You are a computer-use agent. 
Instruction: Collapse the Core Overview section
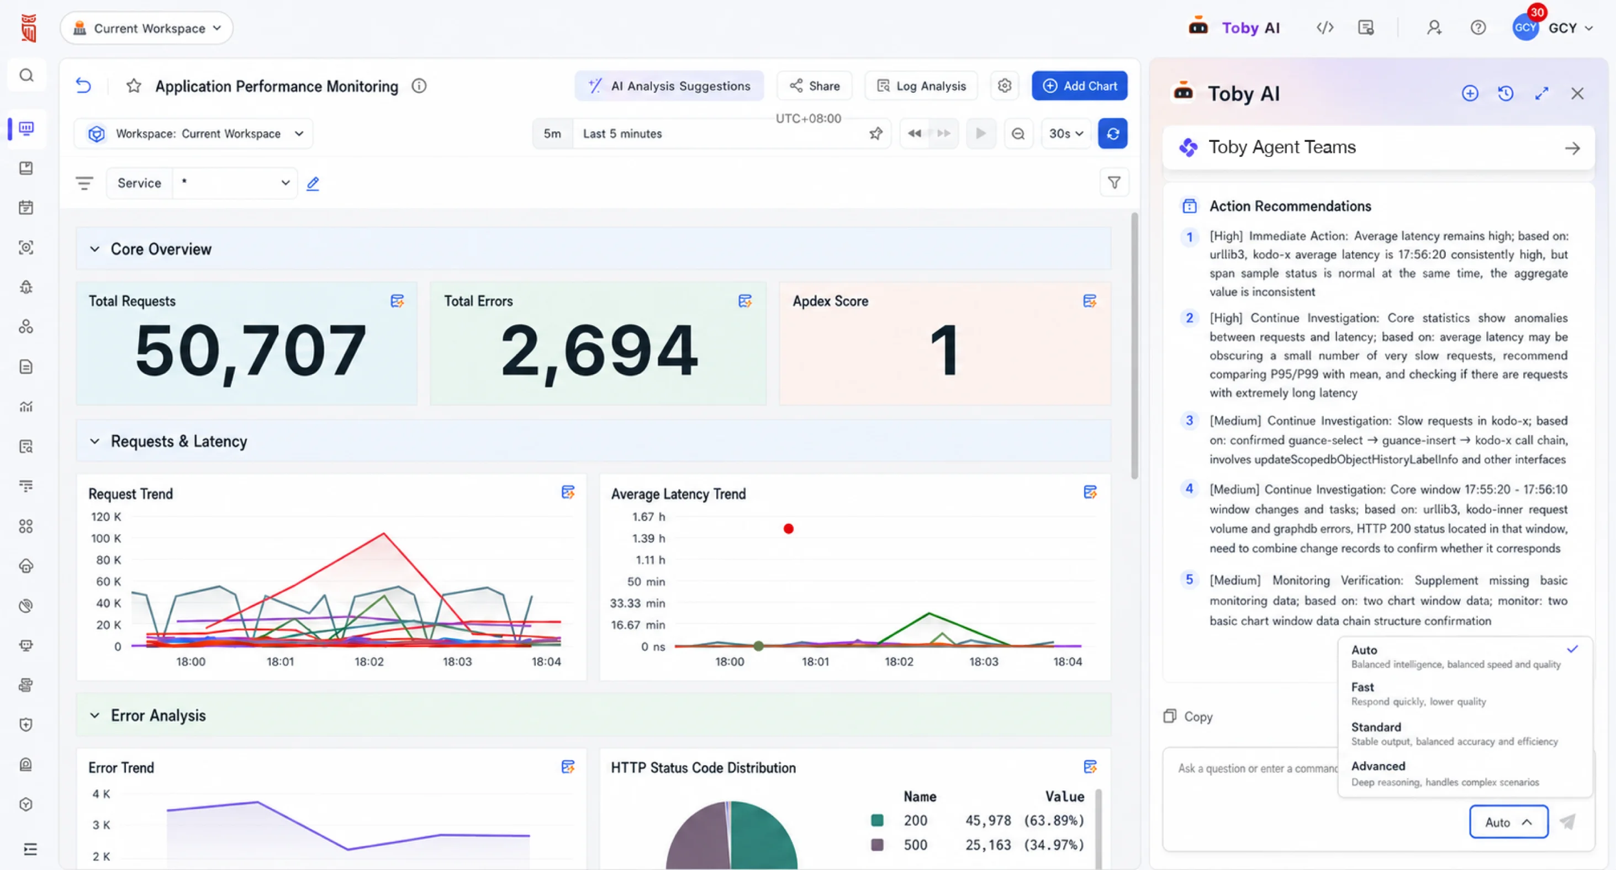coord(95,249)
